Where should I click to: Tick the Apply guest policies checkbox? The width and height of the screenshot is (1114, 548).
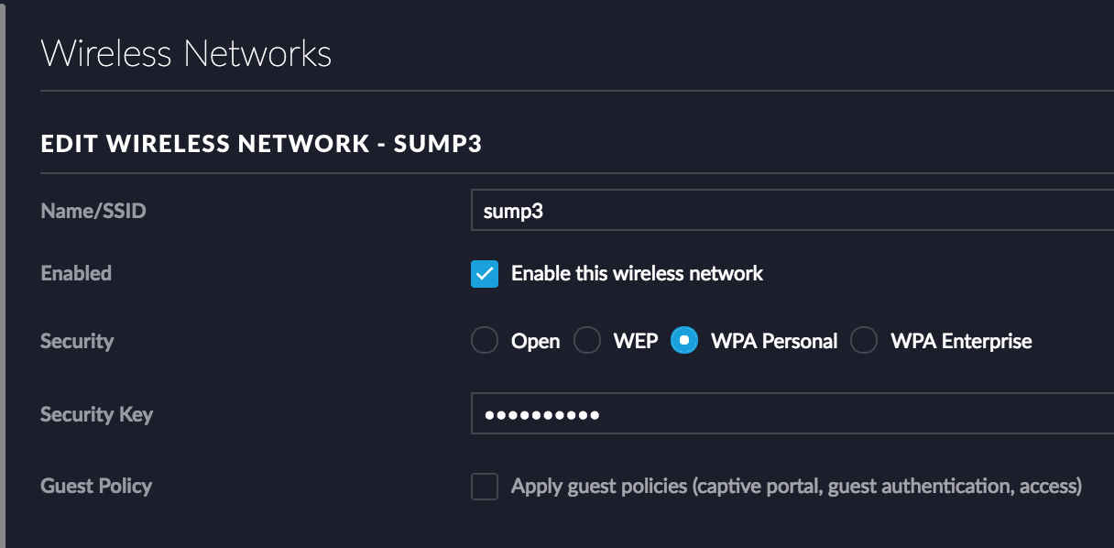[485, 486]
